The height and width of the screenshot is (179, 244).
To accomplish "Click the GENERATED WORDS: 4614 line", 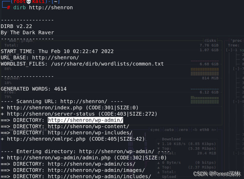I will click(x=34, y=89).
